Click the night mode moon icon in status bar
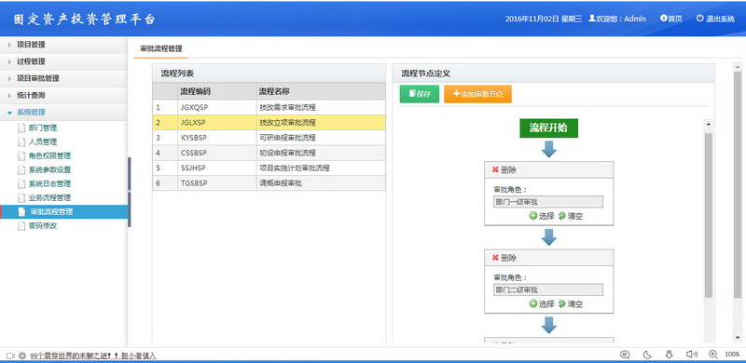The width and height of the screenshot is (746, 363). point(647,354)
